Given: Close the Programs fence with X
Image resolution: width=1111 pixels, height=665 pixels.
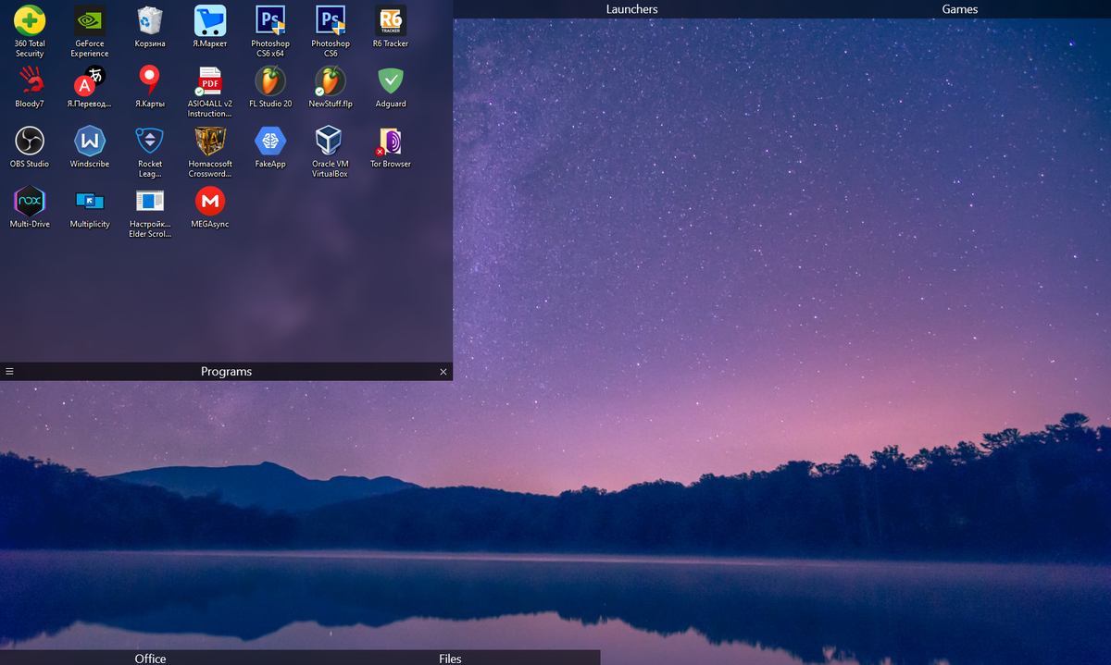Looking at the screenshot, I should coord(443,372).
